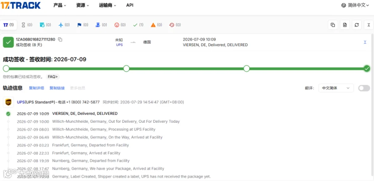
Task: Click the copy-all toolbar icon
Action: (x=333, y=25)
